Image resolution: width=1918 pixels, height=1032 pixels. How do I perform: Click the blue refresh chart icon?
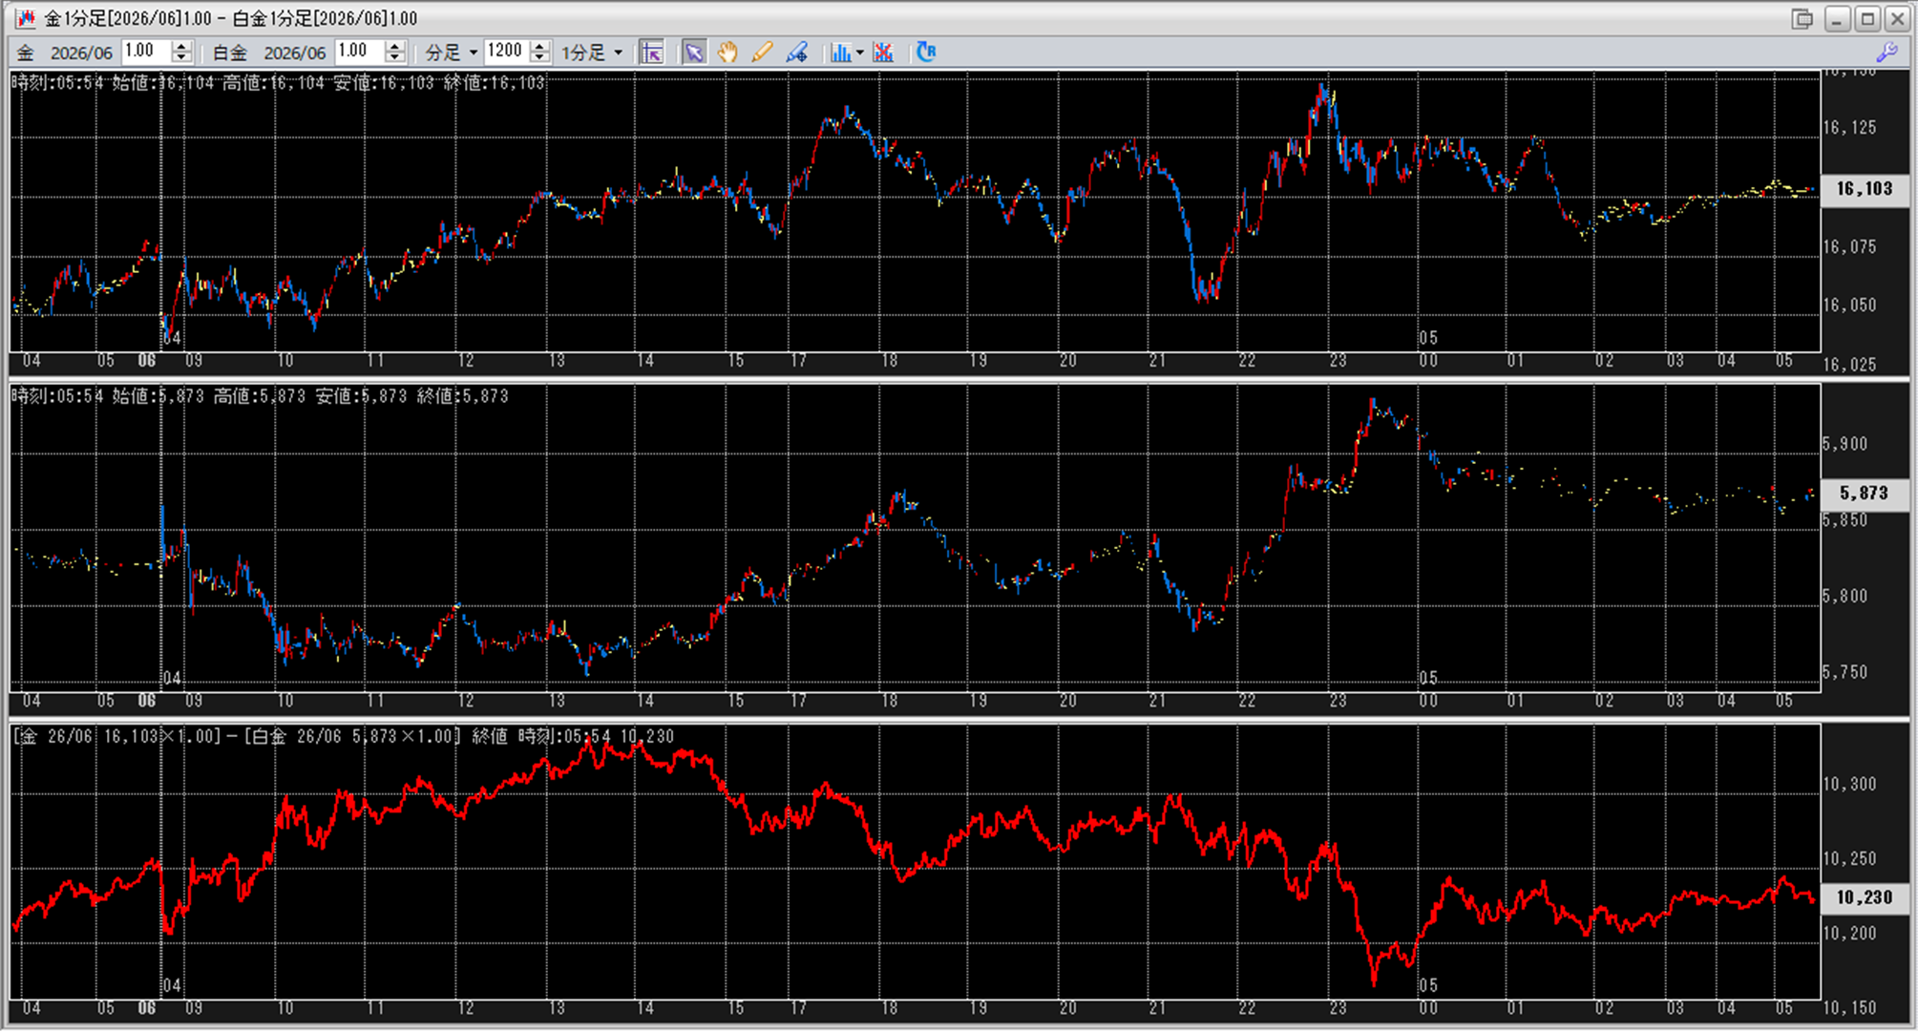click(926, 53)
